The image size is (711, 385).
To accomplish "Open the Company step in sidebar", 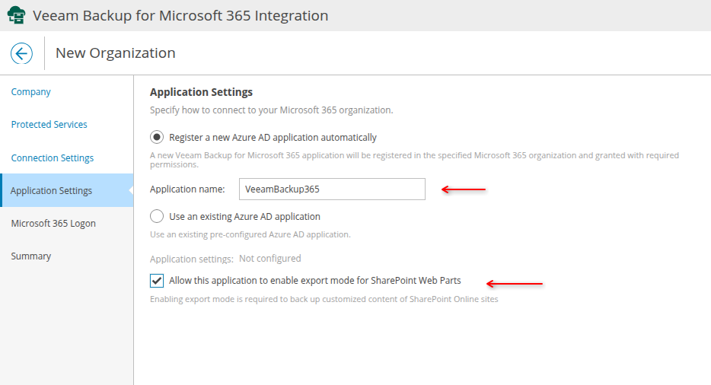I will (x=31, y=92).
